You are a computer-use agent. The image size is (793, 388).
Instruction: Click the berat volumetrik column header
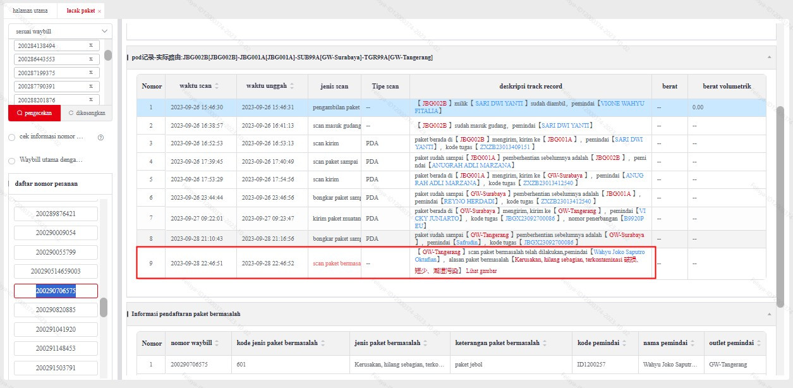727,86
